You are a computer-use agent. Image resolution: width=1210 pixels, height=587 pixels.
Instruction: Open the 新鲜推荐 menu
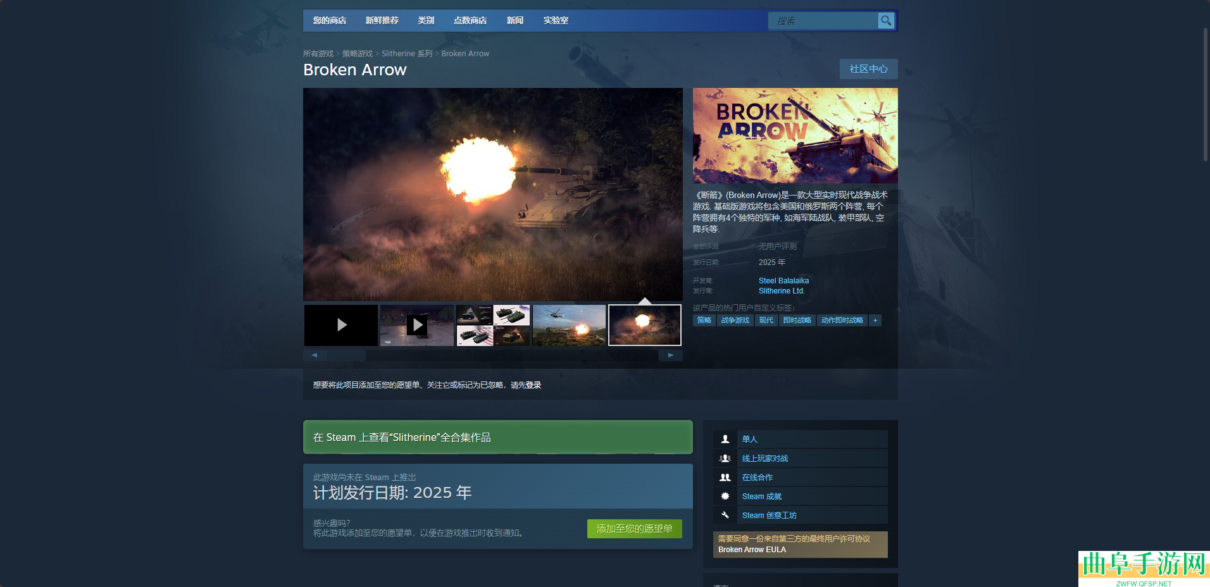[382, 20]
